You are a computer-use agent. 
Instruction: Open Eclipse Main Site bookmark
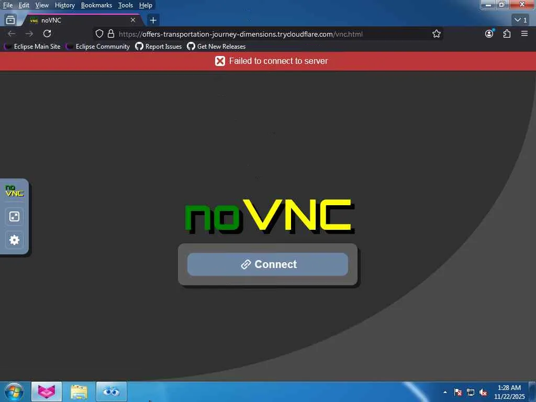(32, 47)
